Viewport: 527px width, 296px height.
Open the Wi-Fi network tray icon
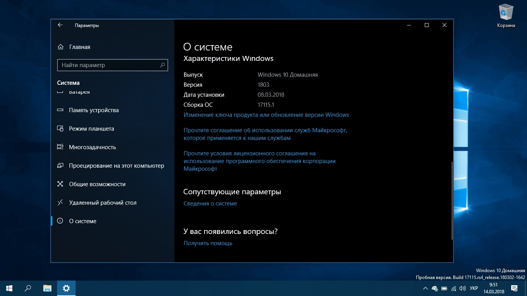point(454,288)
